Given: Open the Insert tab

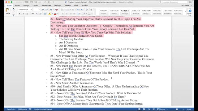Looking at the screenshot, I should pos(17,6).
